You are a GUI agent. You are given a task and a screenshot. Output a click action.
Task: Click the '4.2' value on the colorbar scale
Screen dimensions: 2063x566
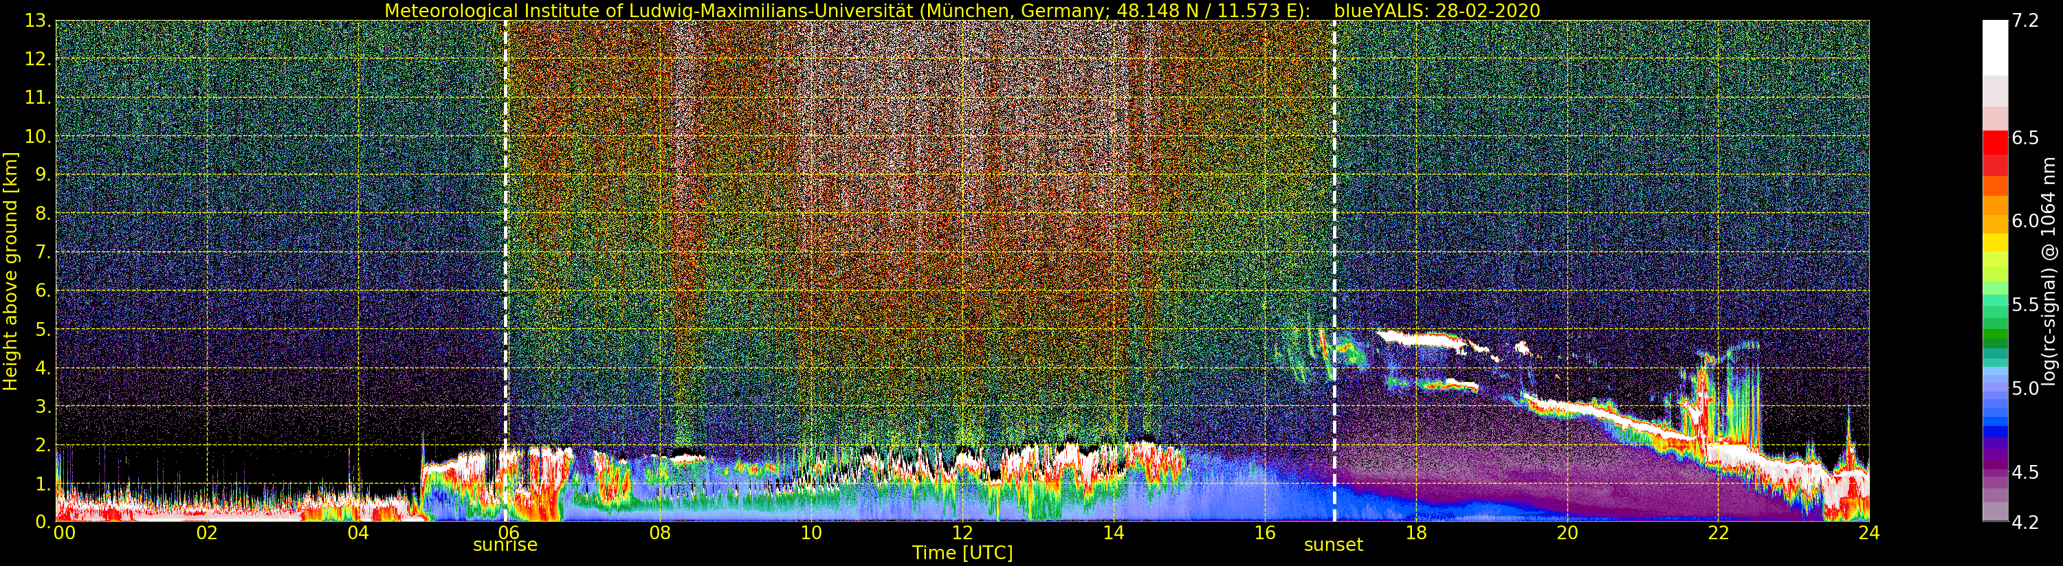(x=2025, y=522)
